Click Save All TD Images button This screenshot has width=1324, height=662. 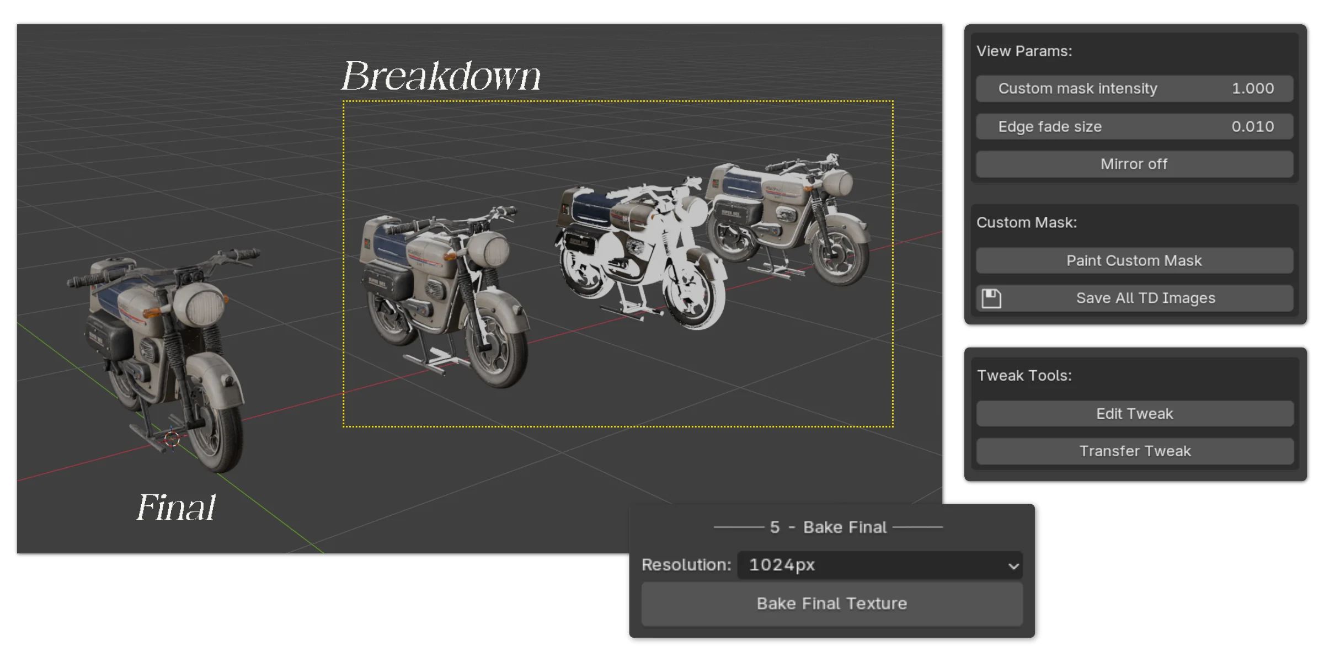(x=1134, y=298)
